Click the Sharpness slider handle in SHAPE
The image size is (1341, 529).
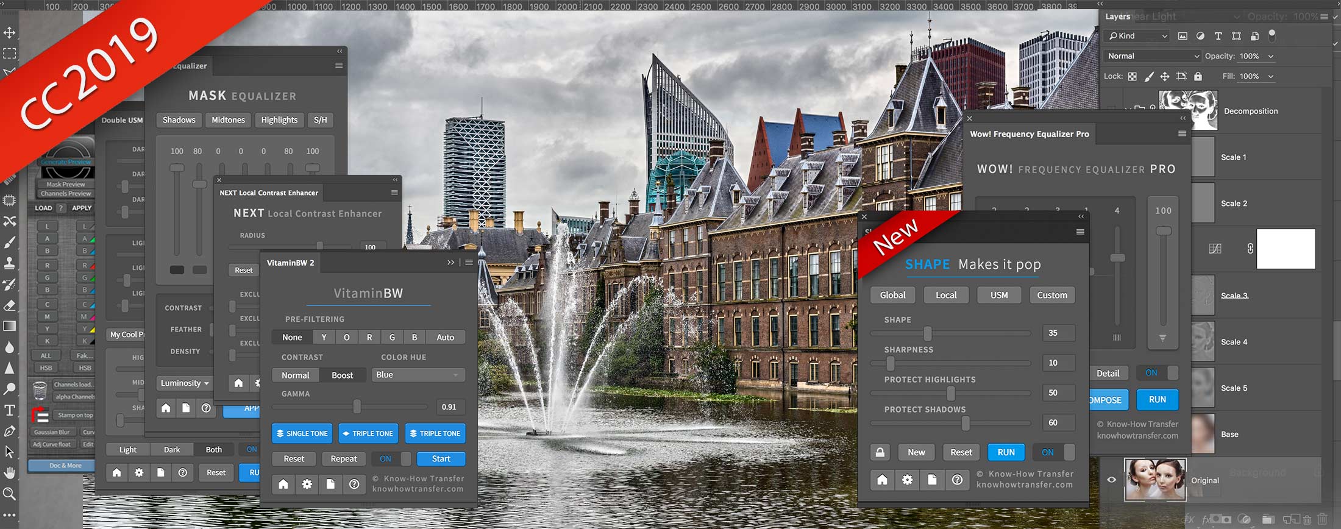pos(891,363)
